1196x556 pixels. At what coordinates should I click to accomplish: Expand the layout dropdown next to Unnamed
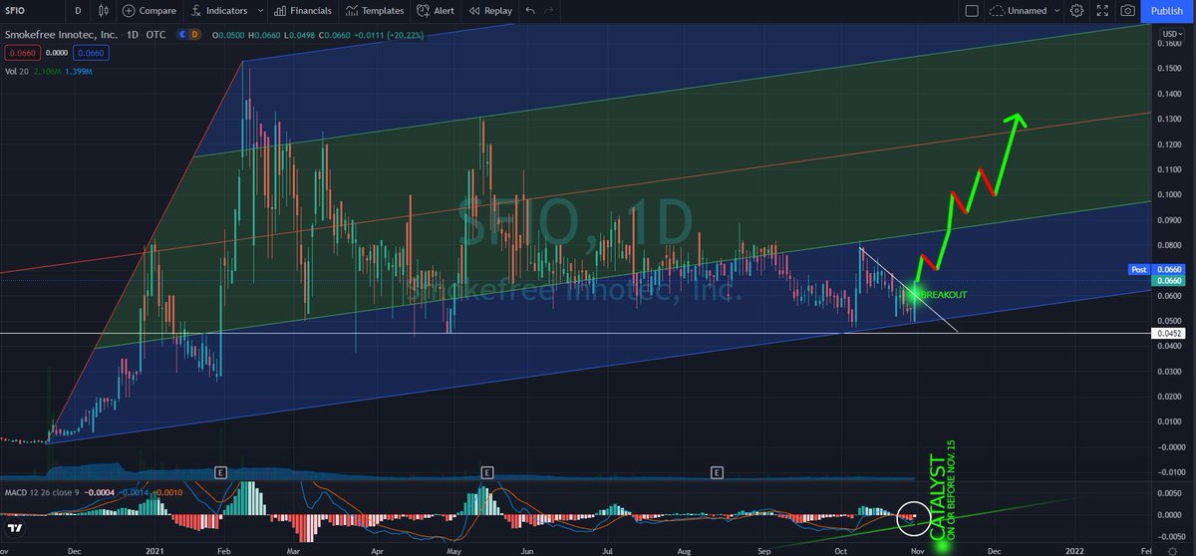[1056, 11]
